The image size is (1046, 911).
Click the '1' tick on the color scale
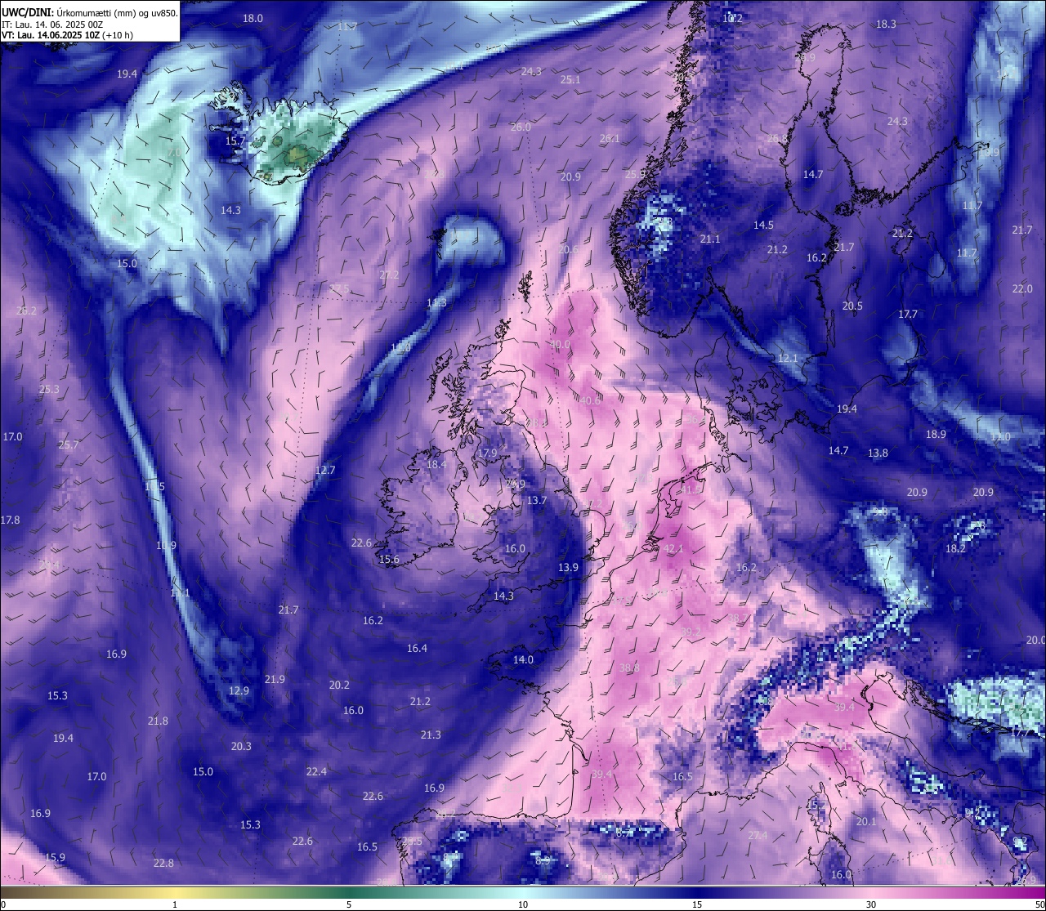pos(175,904)
